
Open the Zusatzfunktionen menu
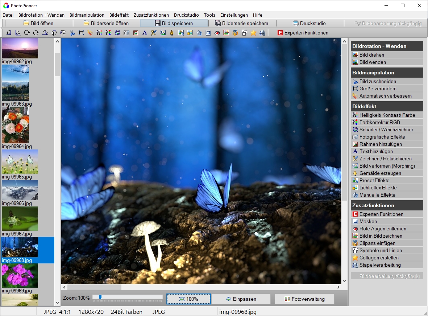(x=151, y=15)
